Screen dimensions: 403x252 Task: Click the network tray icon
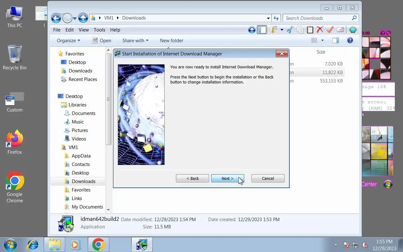point(355,245)
